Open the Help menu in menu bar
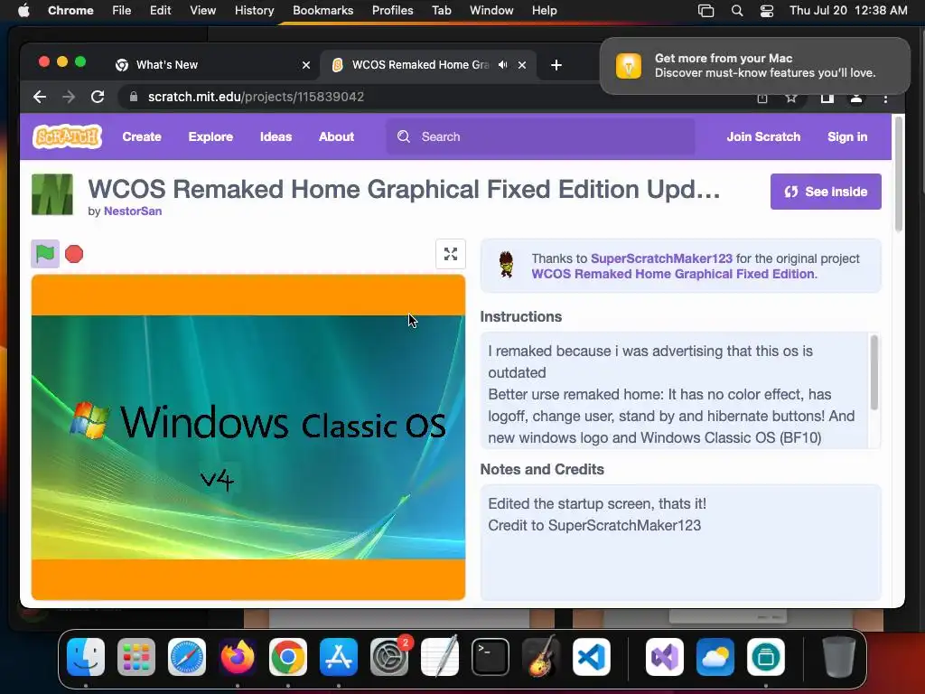Screen dimensions: 925x694 click(544, 11)
